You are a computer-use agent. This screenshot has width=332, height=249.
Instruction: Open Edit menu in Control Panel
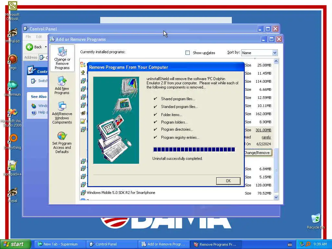tap(39, 37)
